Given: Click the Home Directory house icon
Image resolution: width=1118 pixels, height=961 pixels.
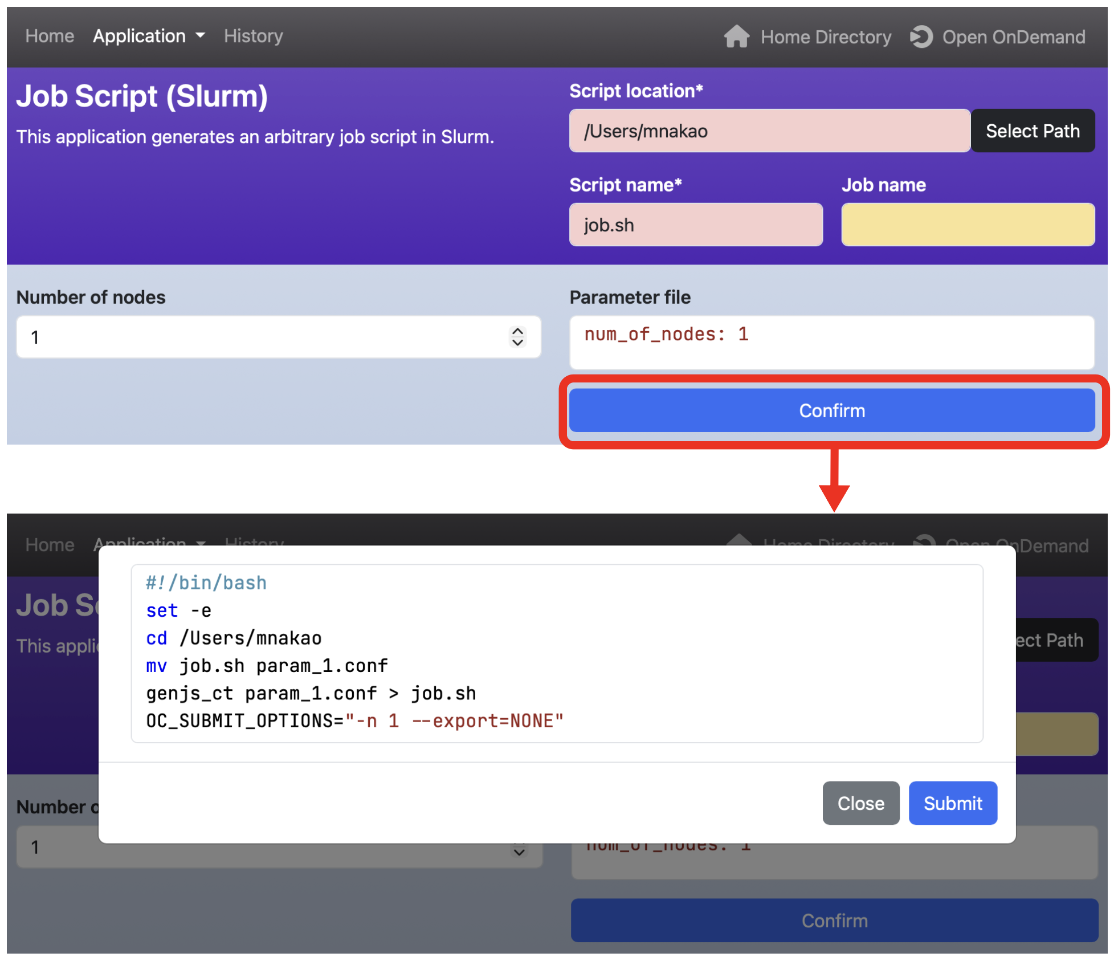Looking at the screenshot, I should [x=736, y=36].
